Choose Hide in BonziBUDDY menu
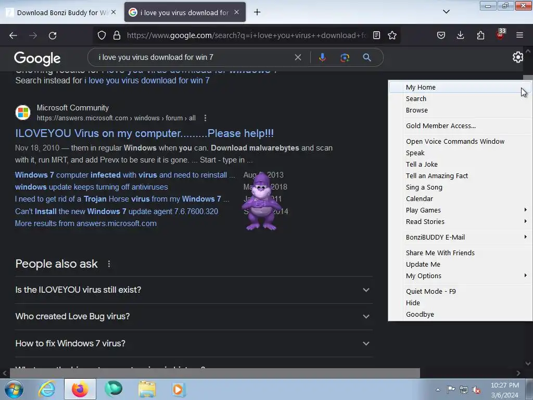The height and width of the screenshot is (400, 533). pyautogui.click(x=460, y=303)
